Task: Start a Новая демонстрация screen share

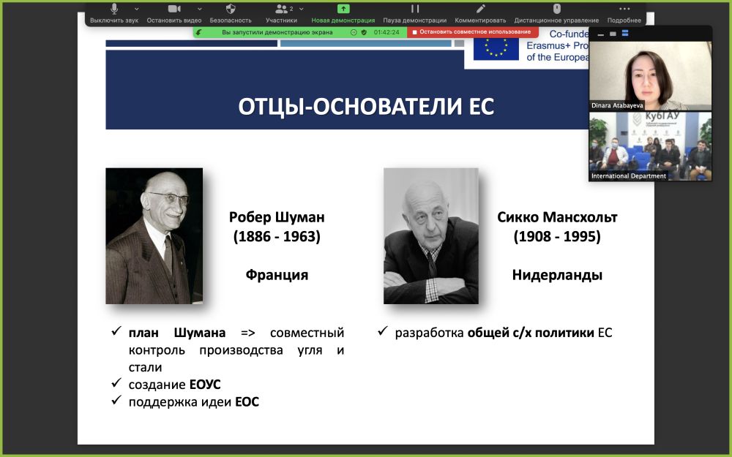Action: pyautogui.click(x=343, y=10)
